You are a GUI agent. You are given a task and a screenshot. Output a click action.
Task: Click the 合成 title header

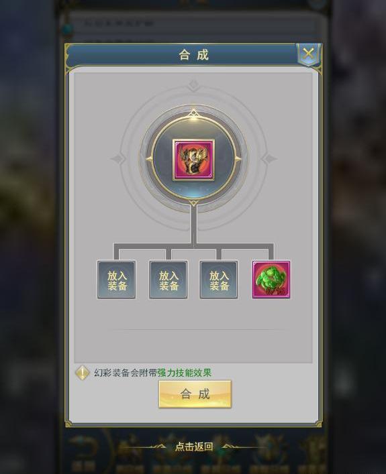click(194, 55)
